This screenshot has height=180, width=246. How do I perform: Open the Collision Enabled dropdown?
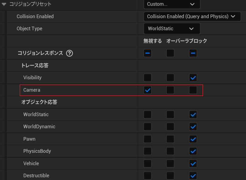point(192,16)
